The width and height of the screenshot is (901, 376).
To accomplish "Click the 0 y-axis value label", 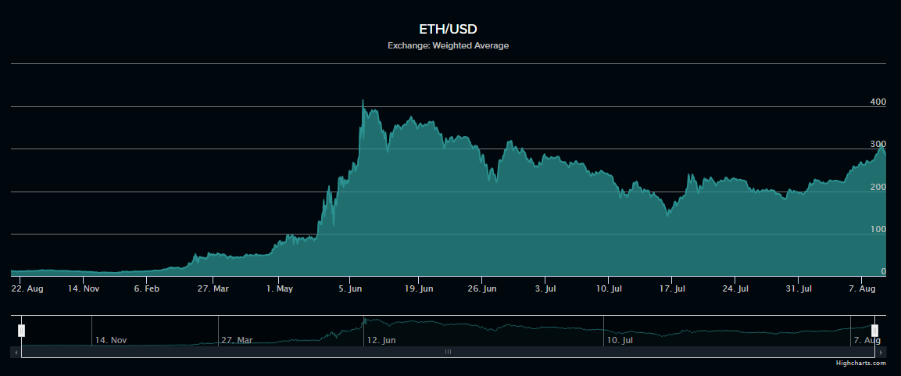I will pyautogui.click(x=884, y=271).
